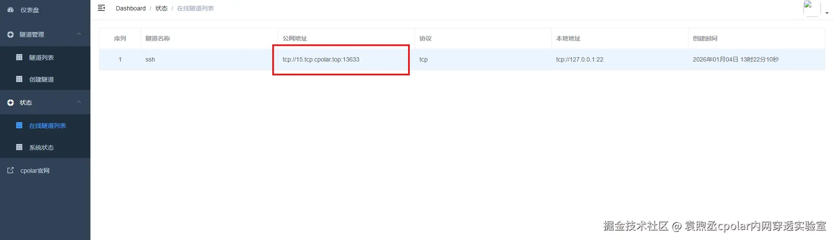Click the 隧道名称 column header
The width and height of the screenshot is (834, 240).
tap(158, 38)
